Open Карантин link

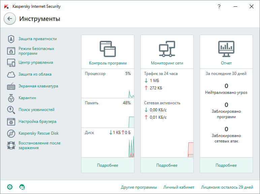27,98
